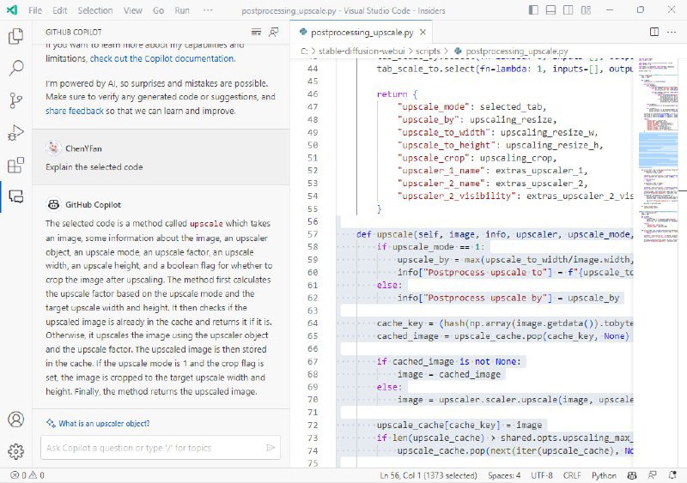The height and width of the screenshot is (483, 687).
Task: Open the Search view icon
Action: tap(15, 68)
